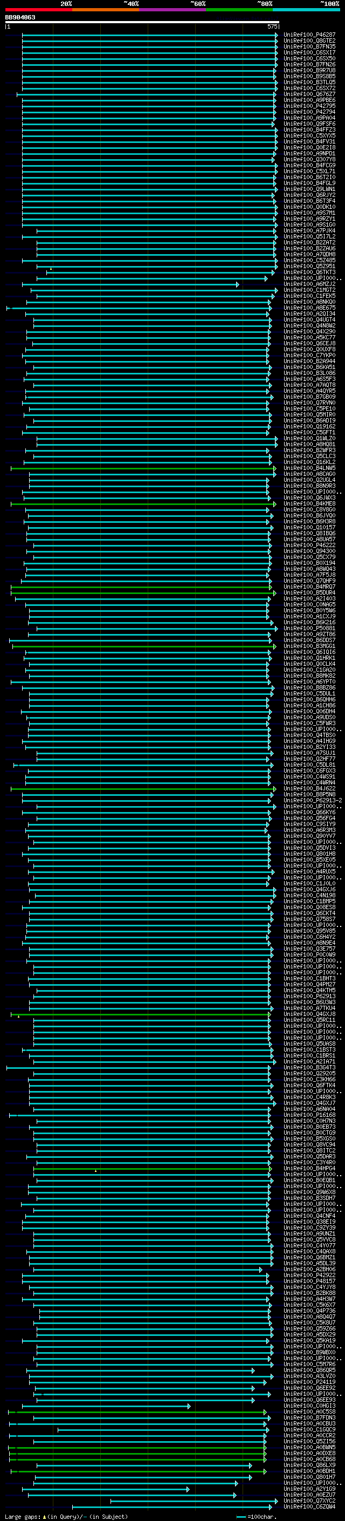Select hit label UniRef100_C5Z485
Viewport: 345px width, 1521px height.
pyautogui.click(x=309, y=261)
